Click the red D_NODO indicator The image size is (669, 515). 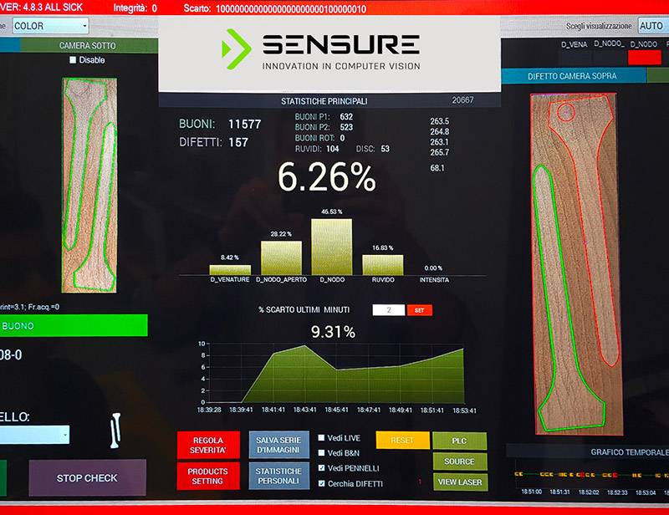point(644,57)
